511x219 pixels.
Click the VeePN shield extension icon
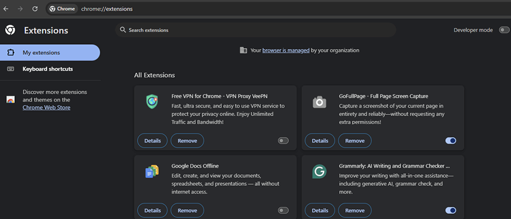coord(152,102)
